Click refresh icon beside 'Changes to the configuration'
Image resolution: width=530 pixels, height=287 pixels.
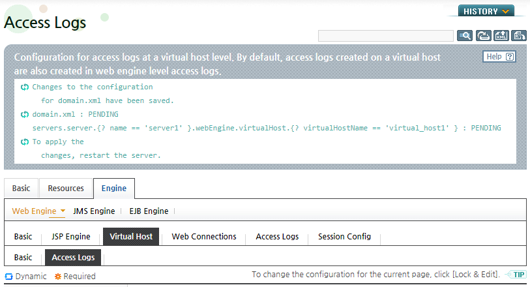pyautogui.click(x=25, y=87)
